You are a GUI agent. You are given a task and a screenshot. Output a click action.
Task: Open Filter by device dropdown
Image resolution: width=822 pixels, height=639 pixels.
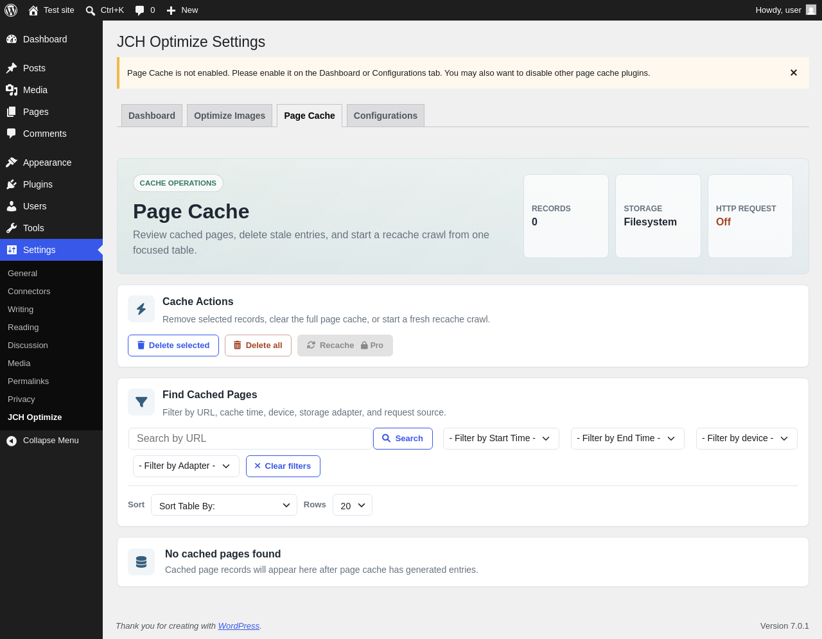(x=747, y=439)
